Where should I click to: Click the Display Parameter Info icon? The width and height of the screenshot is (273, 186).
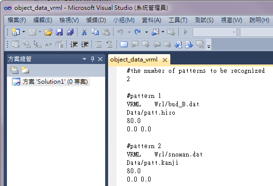pyautogui.click(x=27, y=44)
